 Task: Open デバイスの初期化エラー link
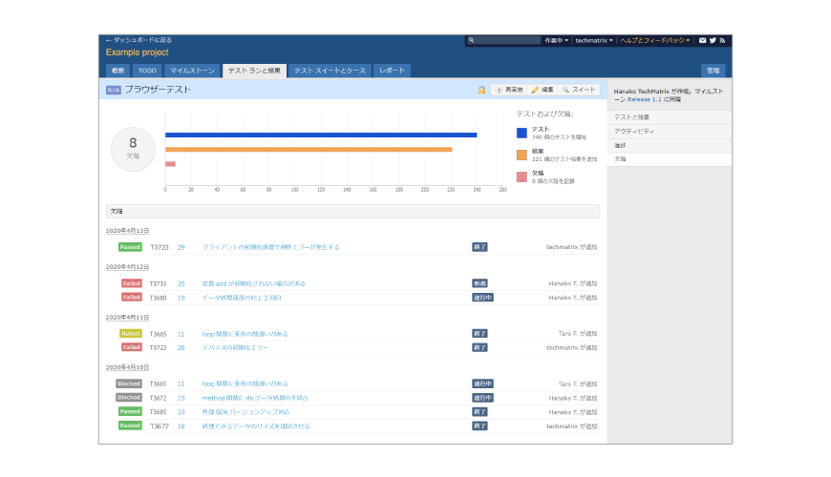(235, 348)
